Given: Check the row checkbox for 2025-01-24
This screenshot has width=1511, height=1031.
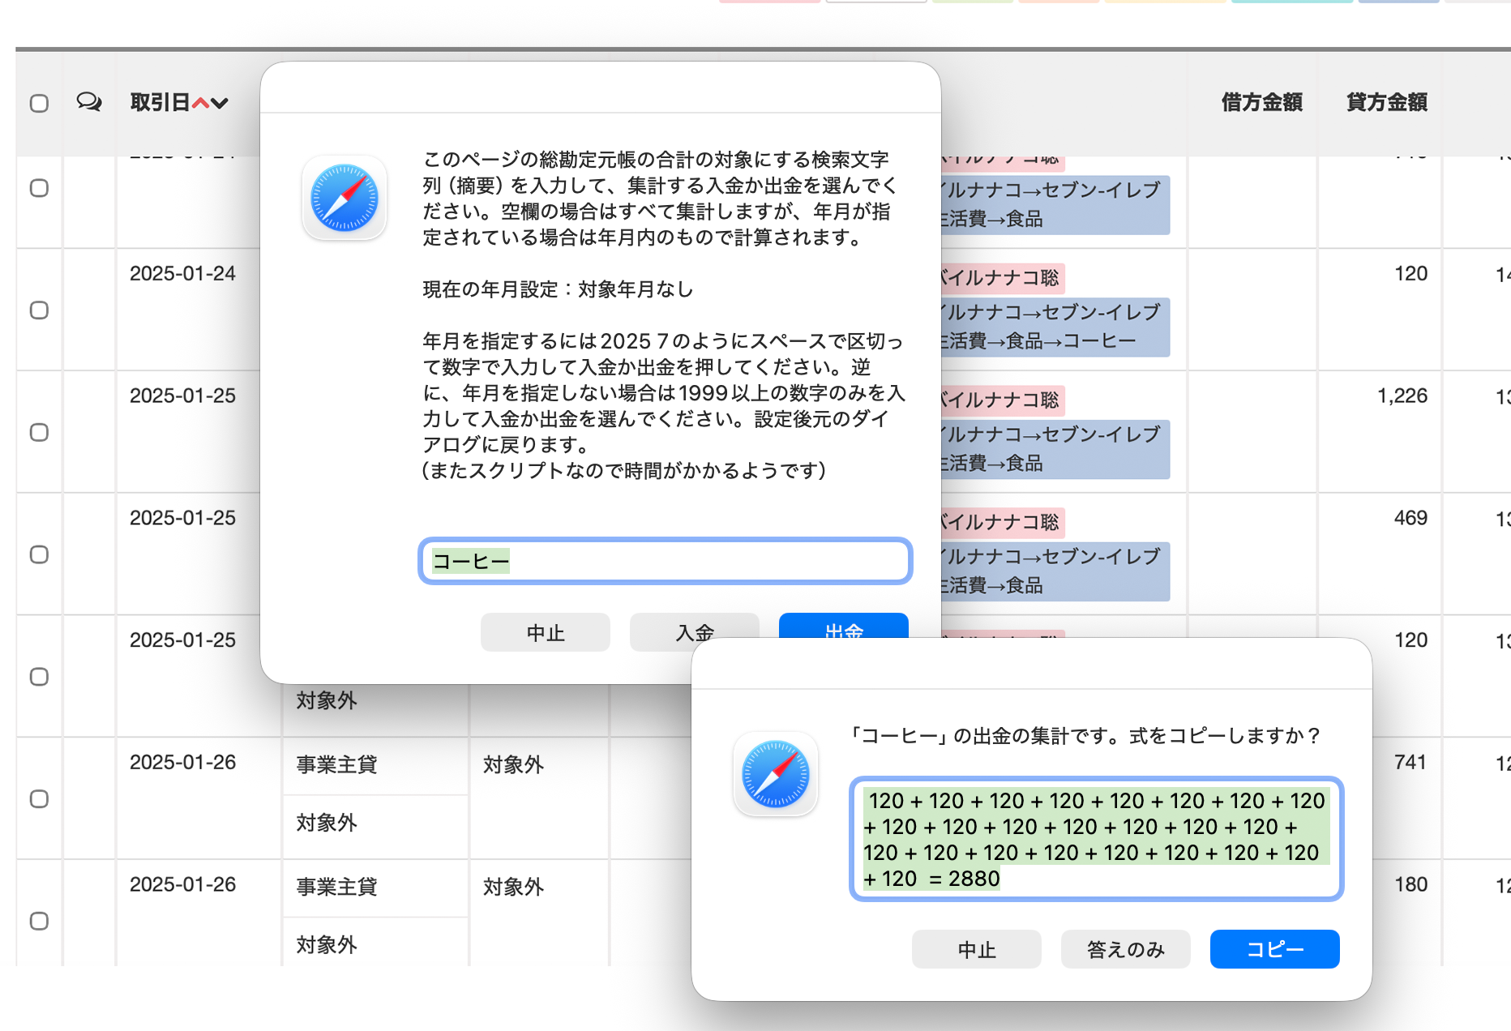Looking at the screenshot, I should (x=39, y=310).
